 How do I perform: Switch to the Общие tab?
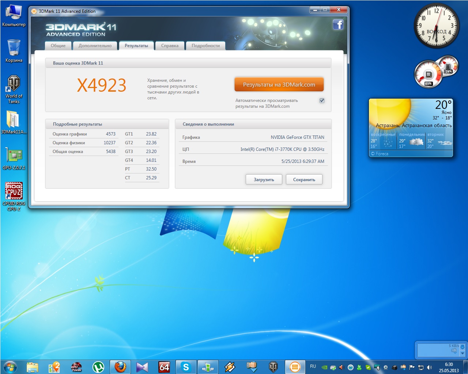(x=58, y=46)
